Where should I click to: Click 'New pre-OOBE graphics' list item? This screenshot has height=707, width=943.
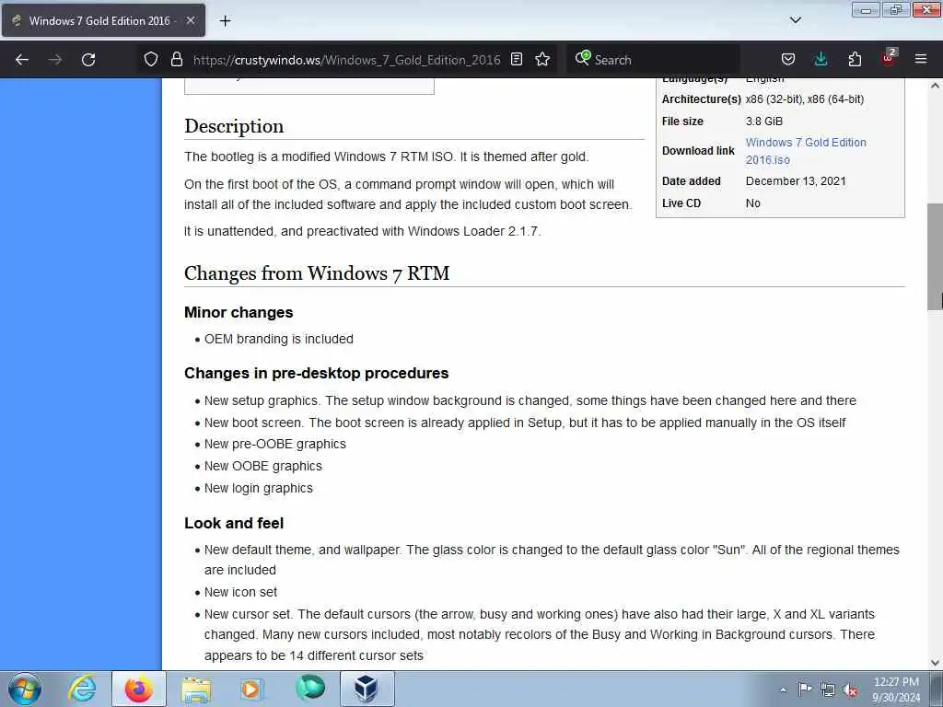click(274, 445)
